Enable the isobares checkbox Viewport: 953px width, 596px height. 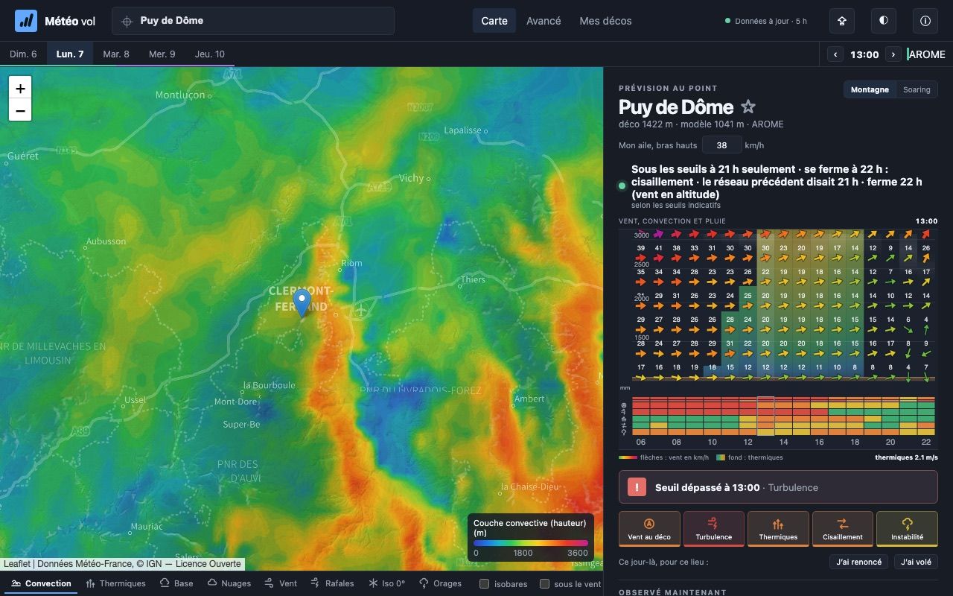[x=484, y=584]
